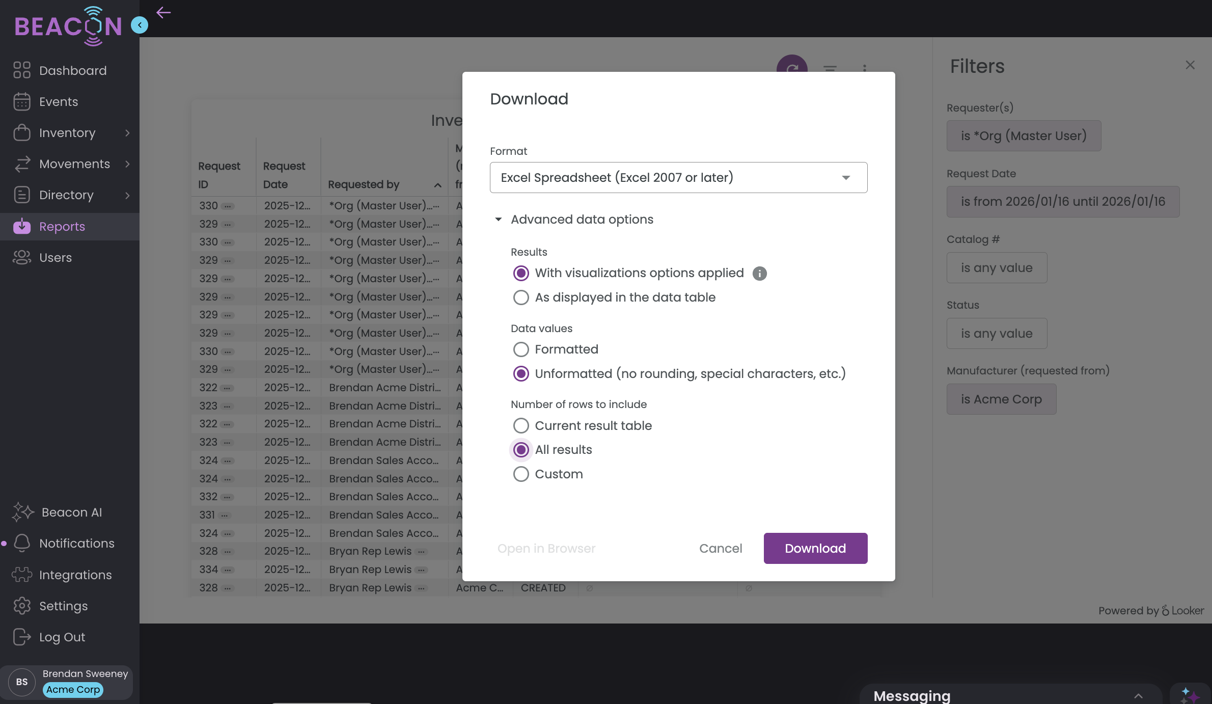Viewport: 1212px width, 704px height.
Task: Click the Integrations puzzle icon
Action: tap(22, 575)
